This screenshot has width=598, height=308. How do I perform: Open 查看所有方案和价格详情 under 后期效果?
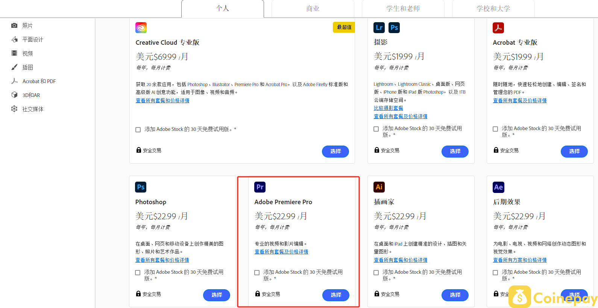[x=520, y=260]
